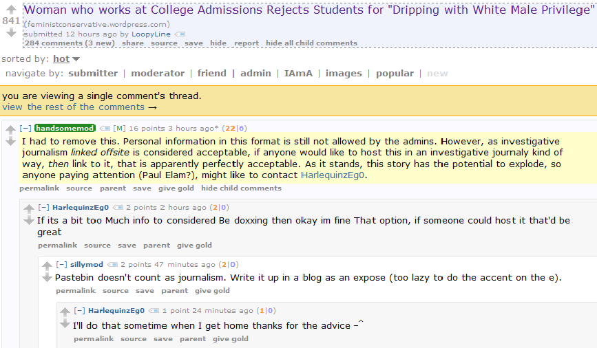Click 'hide child comments' under handsomemod's comment
The image size is (597, 348).
click(242, 188)
